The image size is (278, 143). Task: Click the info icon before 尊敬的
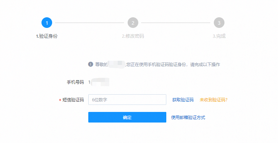(x=91, y=64)
